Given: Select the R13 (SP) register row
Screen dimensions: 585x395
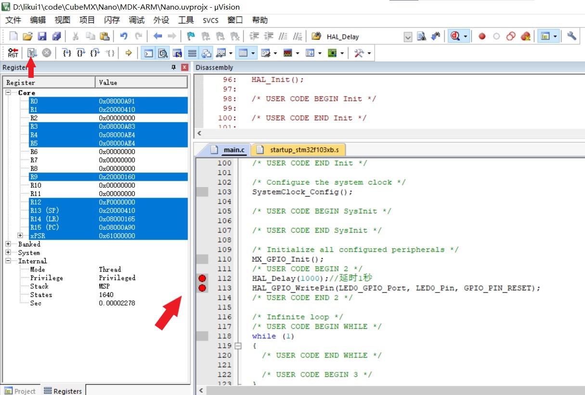Looking at the screenshot, I should tap(108, 210).
